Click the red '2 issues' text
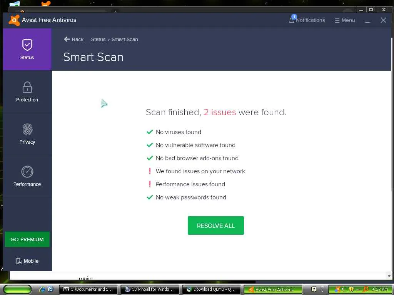Image resolution: width=394 pixels, height=295 pixels. (220, 112)
